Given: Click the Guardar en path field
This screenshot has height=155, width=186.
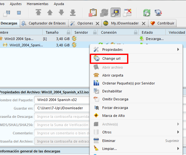Looking at the screenshot, I should coord(62,108).
